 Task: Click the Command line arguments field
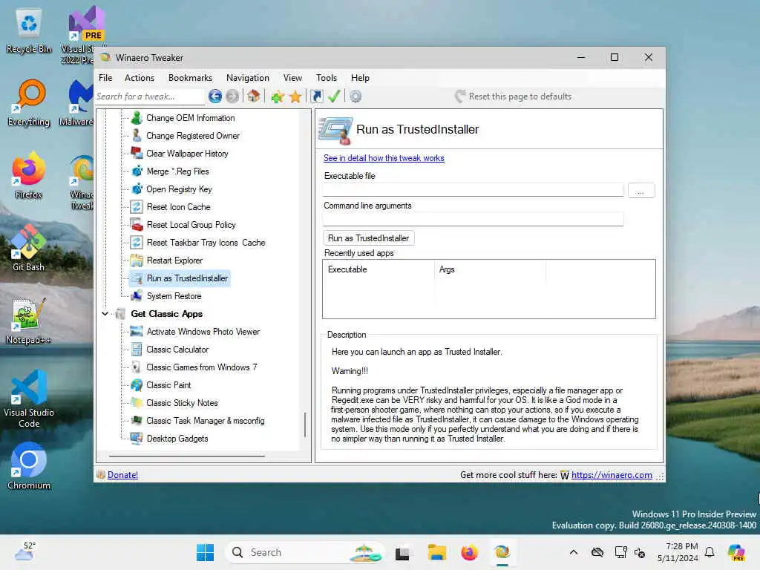473,219
